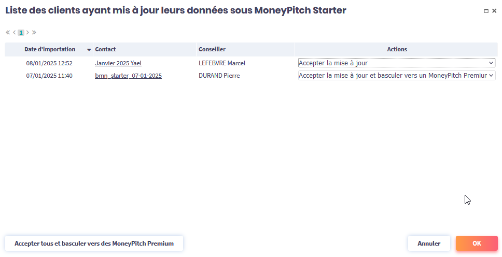
Task: Go to the previous page arrow
Action: [x=15, y=32]
